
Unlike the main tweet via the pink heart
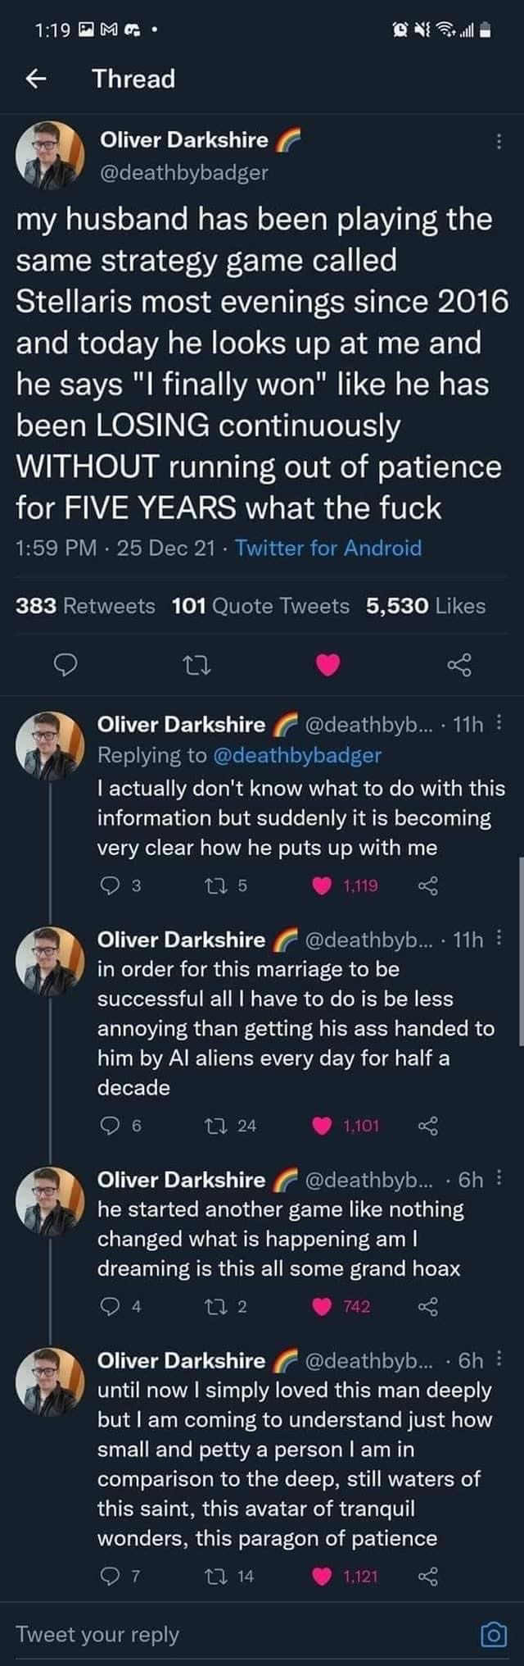pos(327,665)
